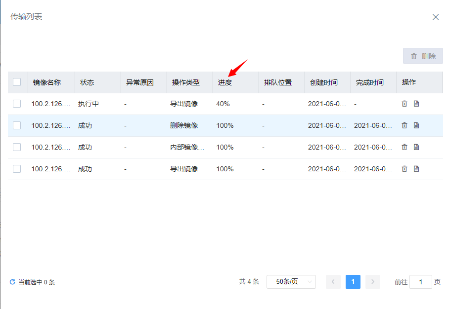
Task: Tick checkbox of the 内部镜像 row
Action: tap(17, 147)
